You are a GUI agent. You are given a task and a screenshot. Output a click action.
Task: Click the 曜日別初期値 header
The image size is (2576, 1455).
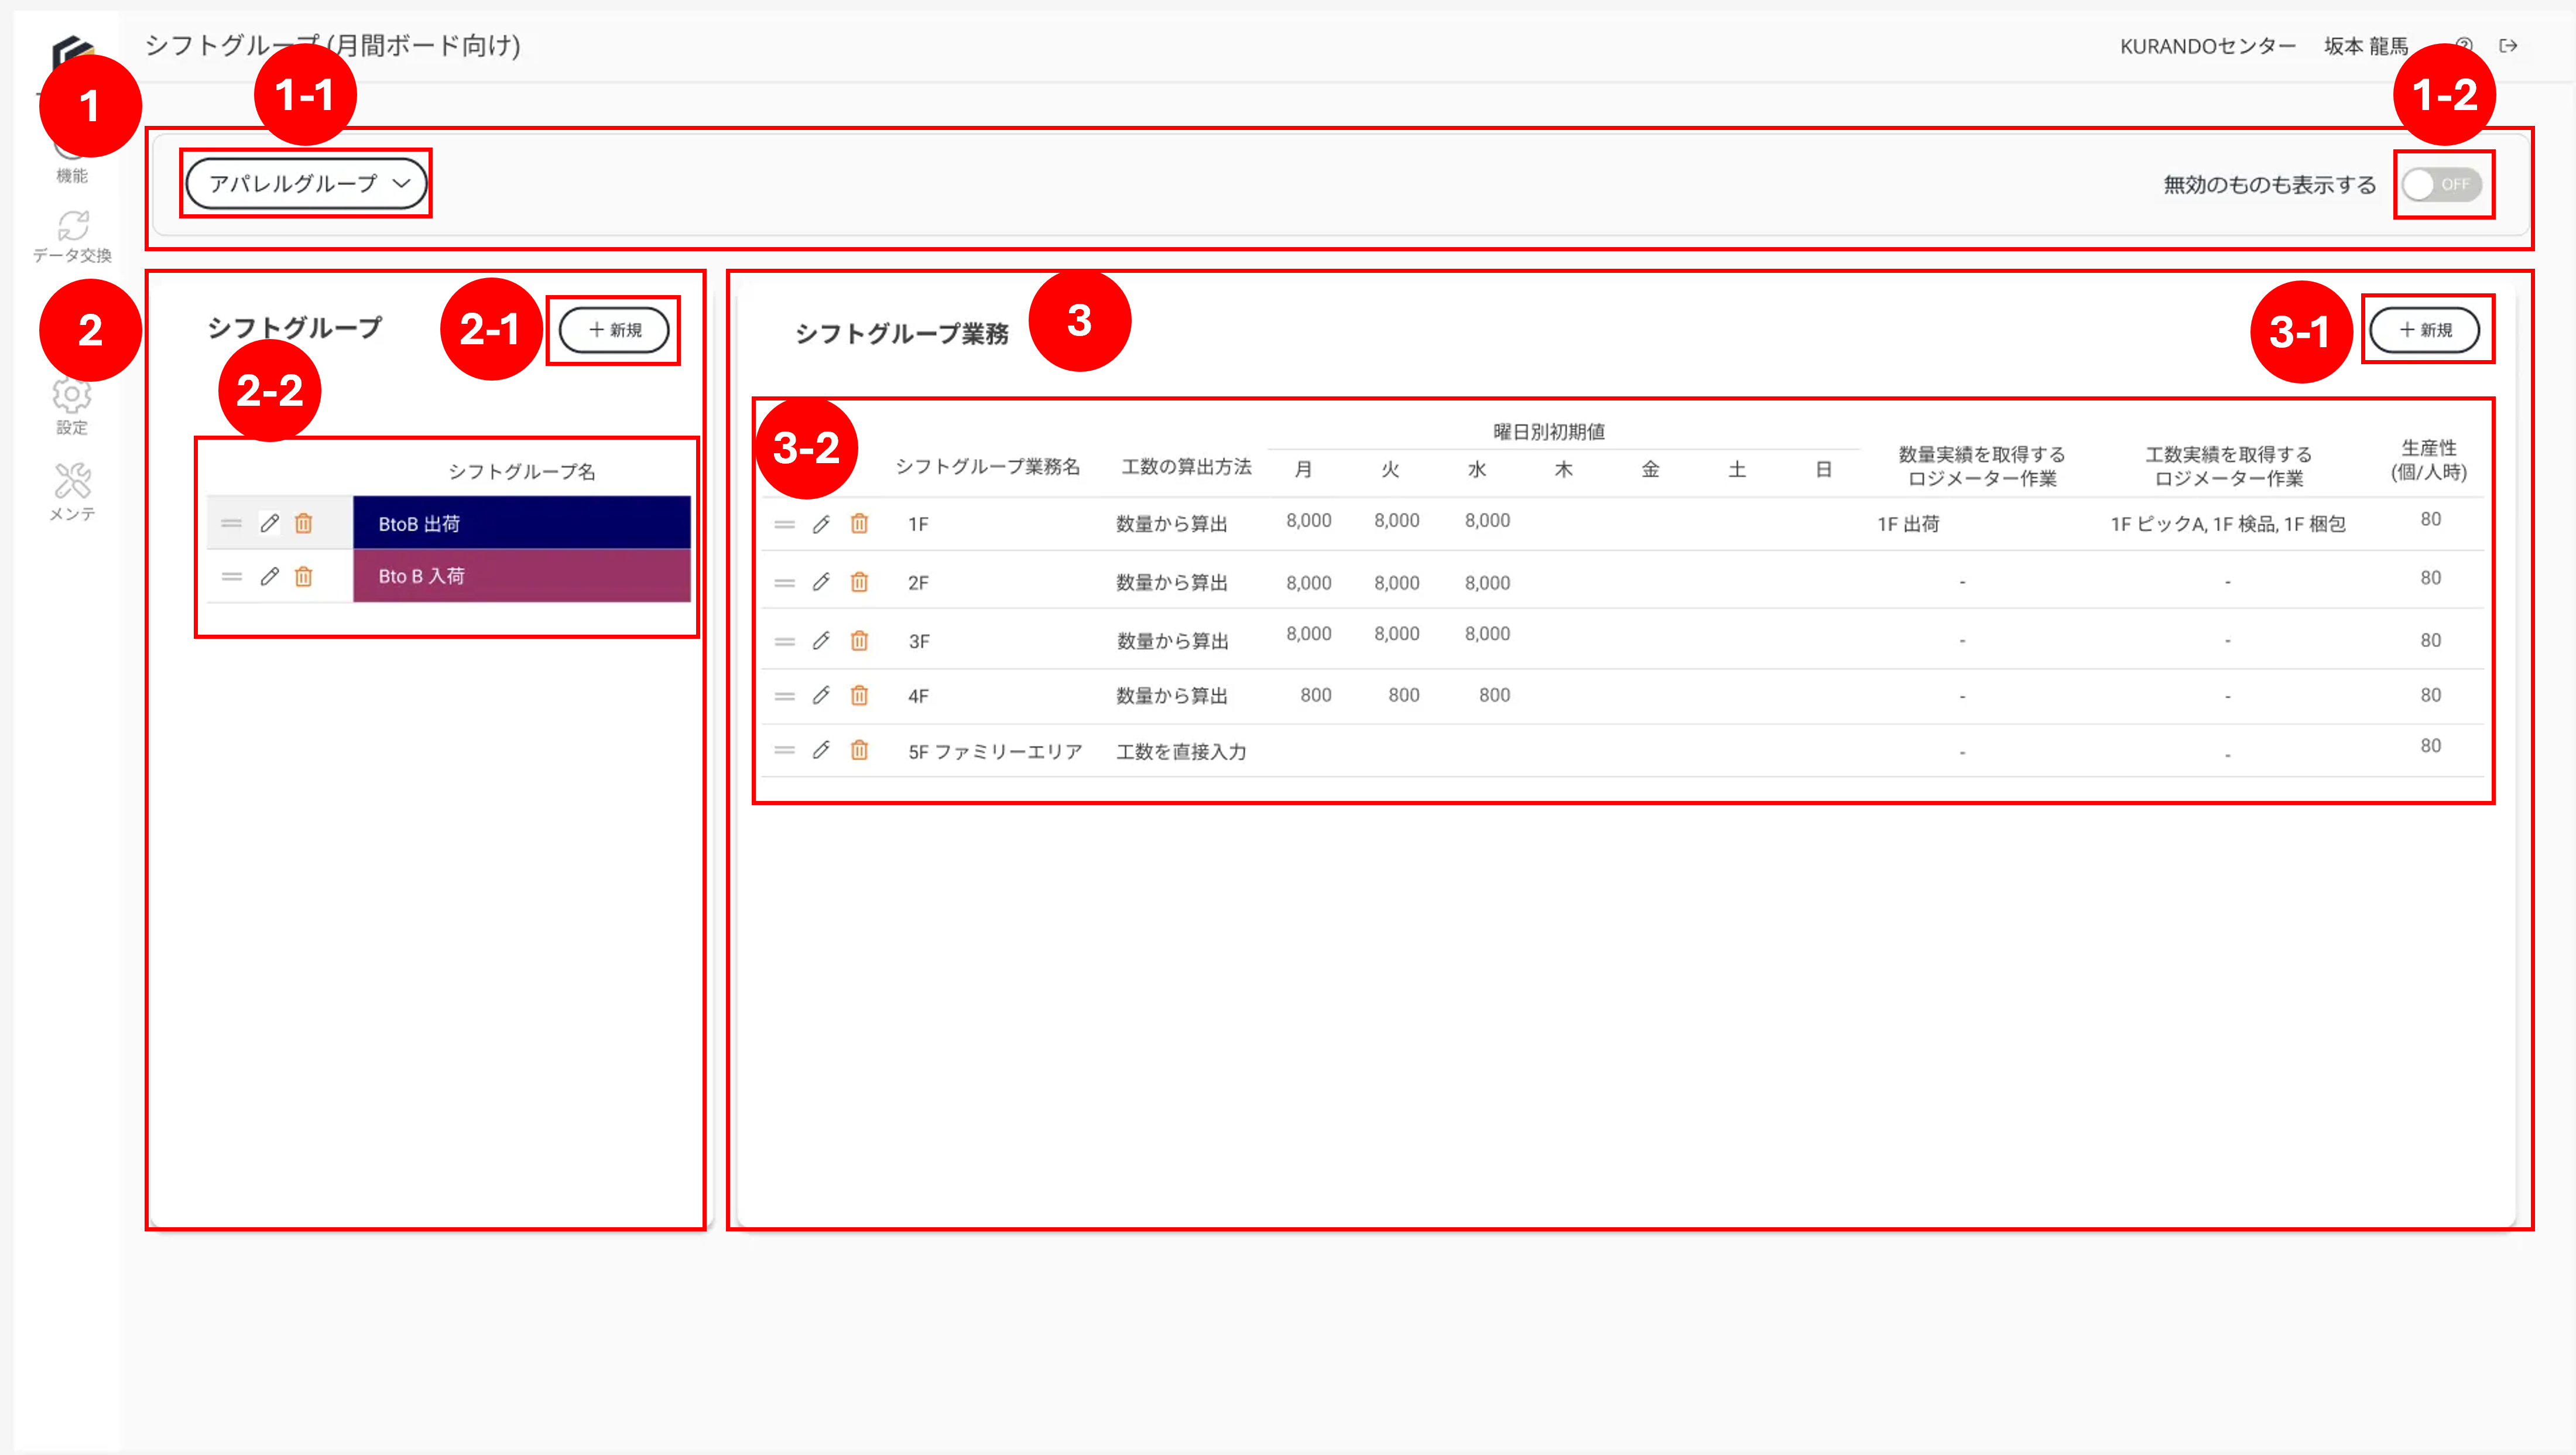1549,432
